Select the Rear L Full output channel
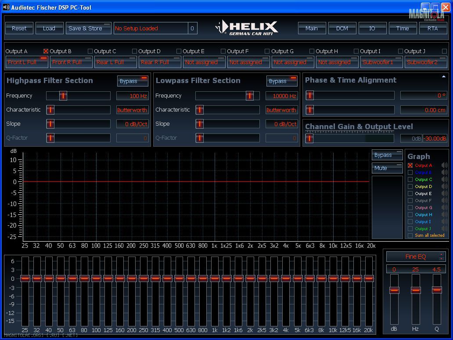 (115, 62)
